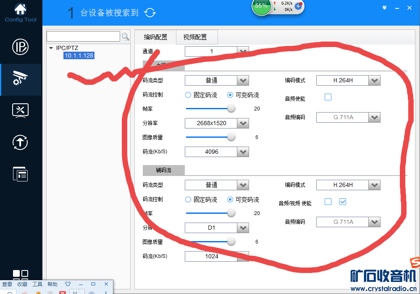Click the magnifier search icon
Screen dimensions: 420x294
pos(125,37)
